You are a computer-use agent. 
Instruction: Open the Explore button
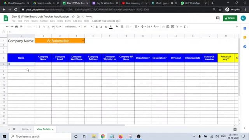click(235, 129)
